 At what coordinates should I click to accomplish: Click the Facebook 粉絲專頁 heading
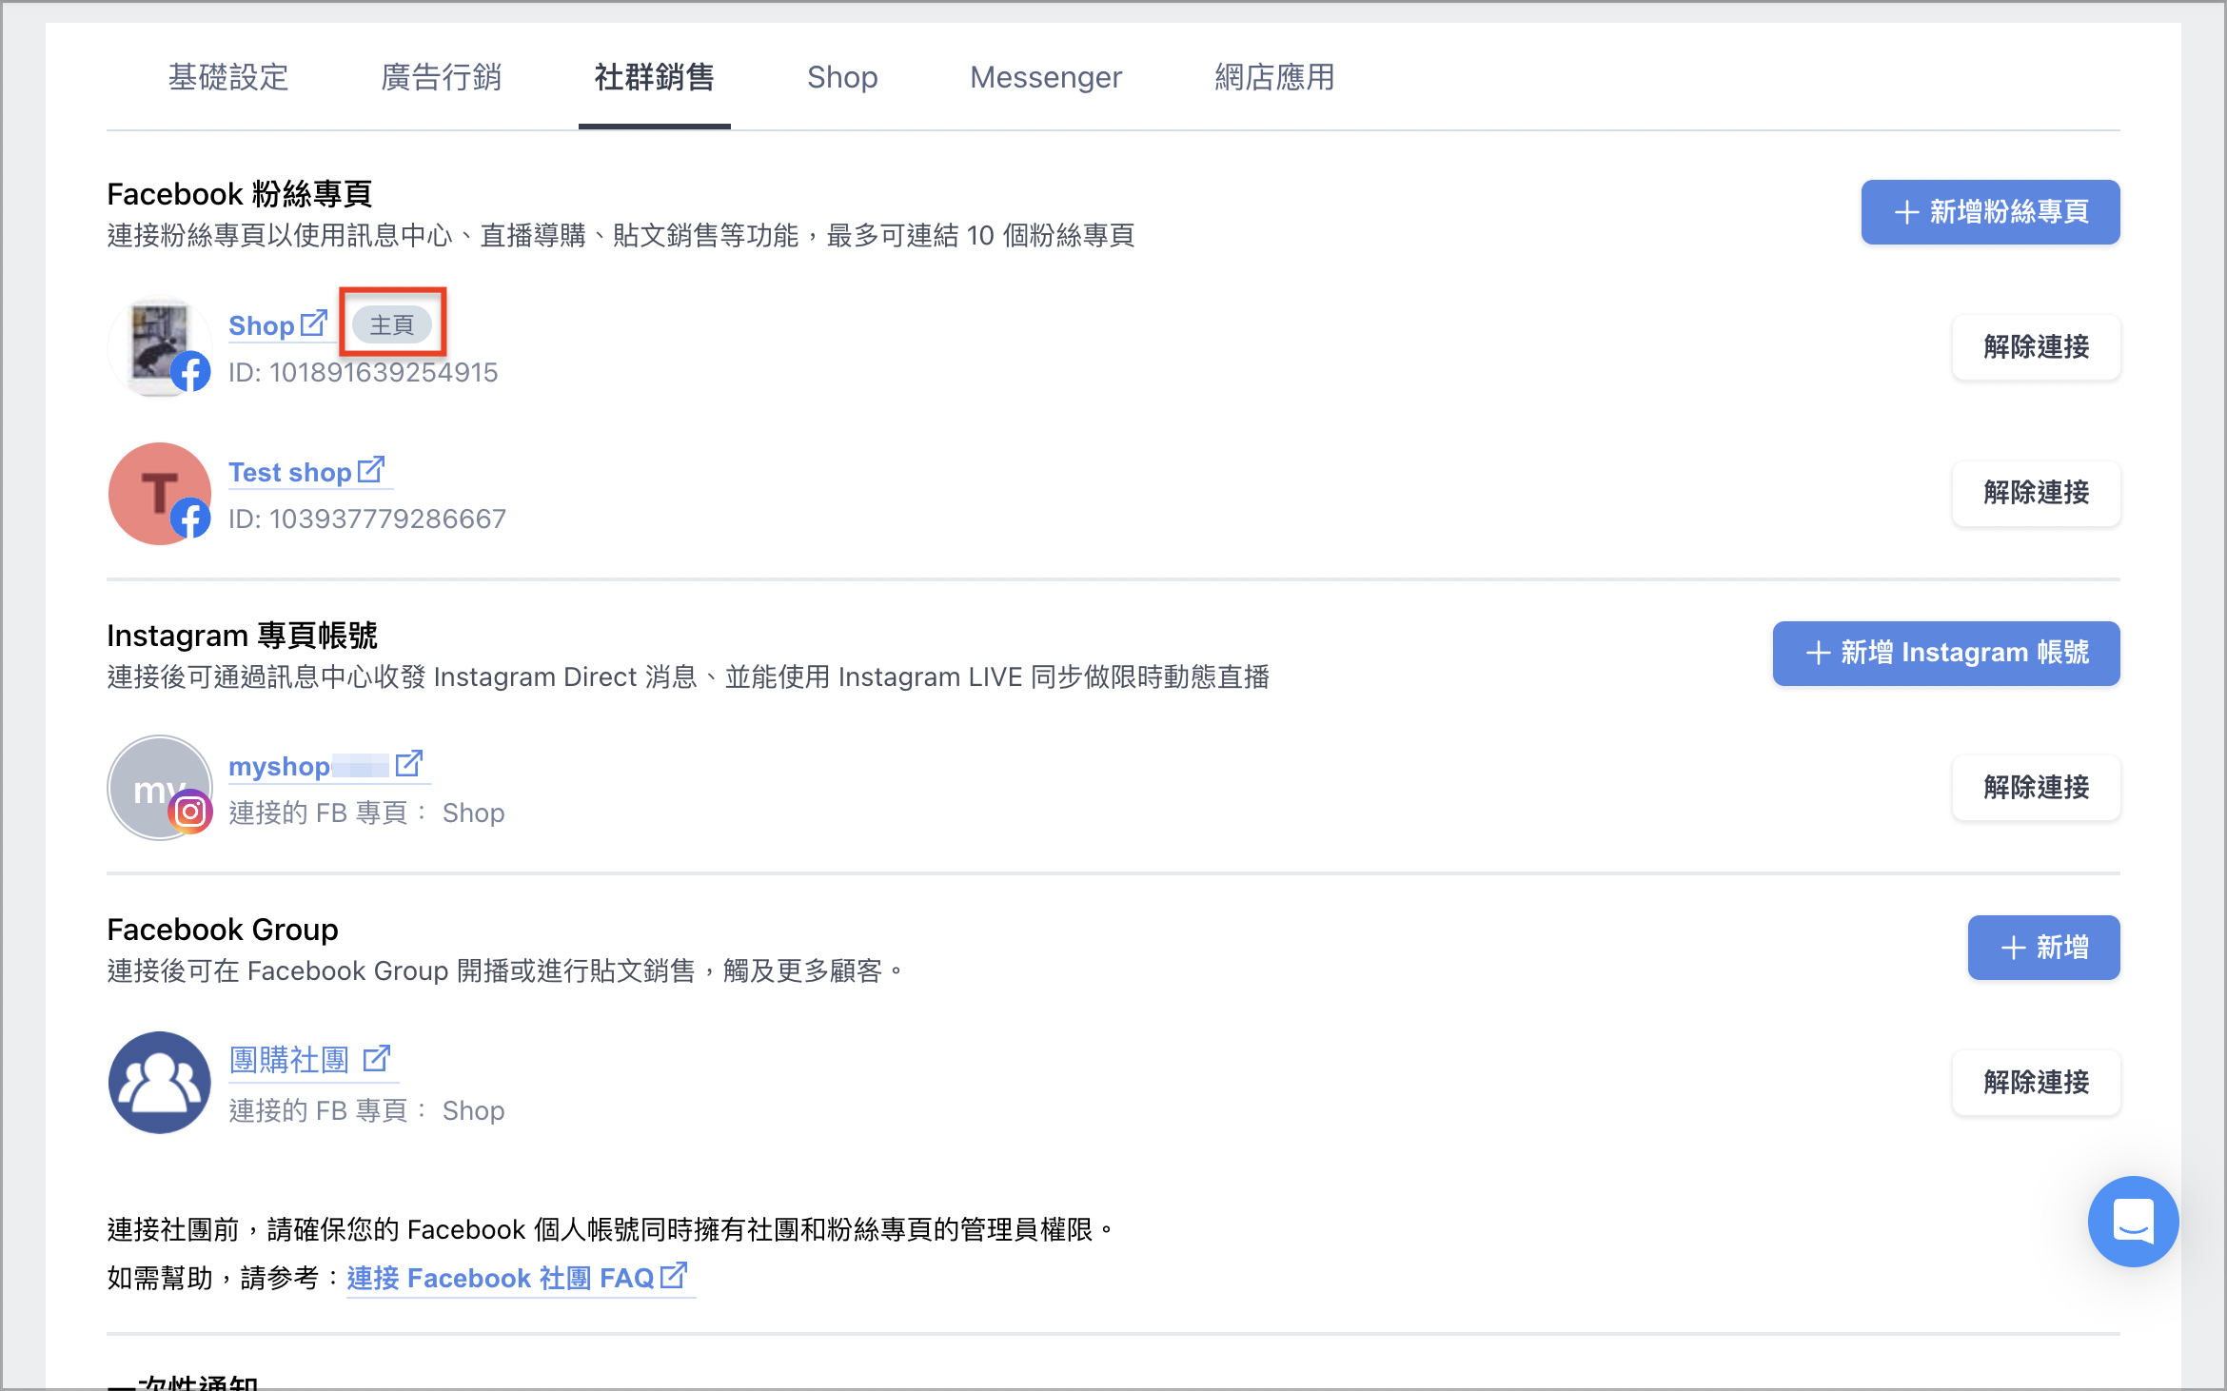pyautogui.click(x=239, y=194)
